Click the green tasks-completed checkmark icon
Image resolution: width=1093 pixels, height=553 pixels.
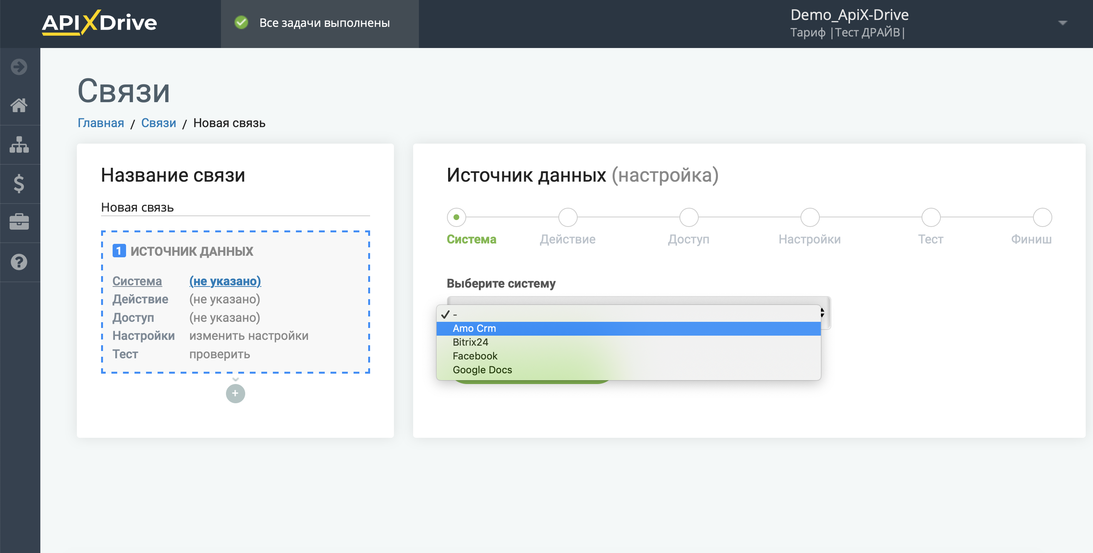click(241, 23)
